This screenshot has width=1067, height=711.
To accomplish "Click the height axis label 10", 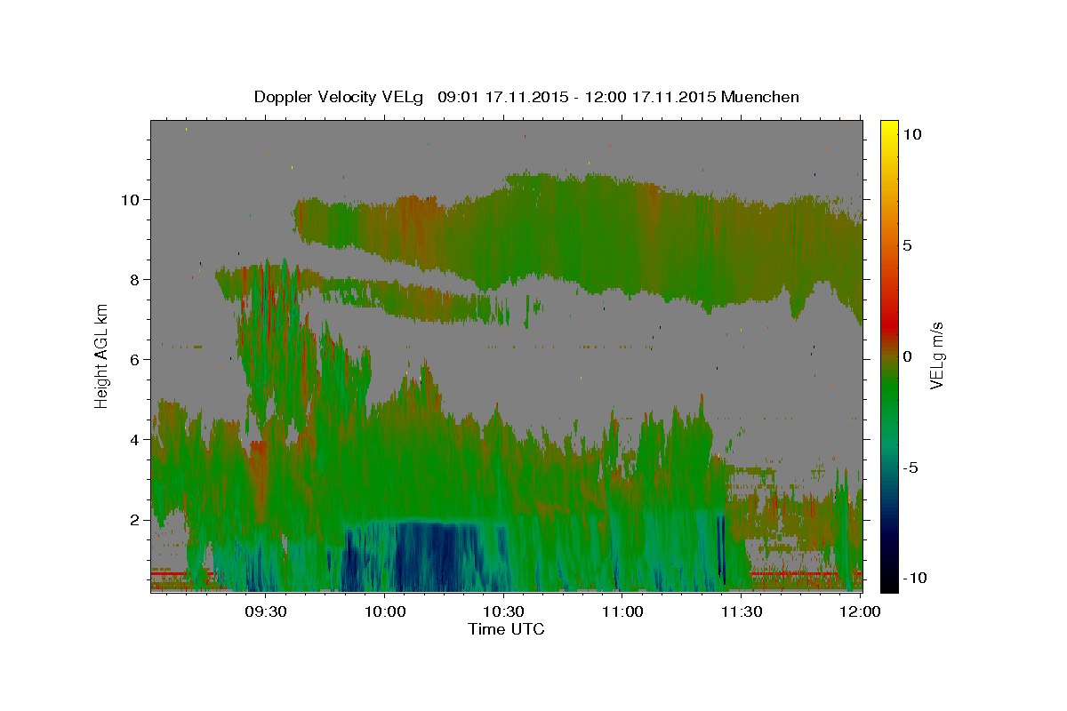I will pyautogui.click(x=132, y=199).
